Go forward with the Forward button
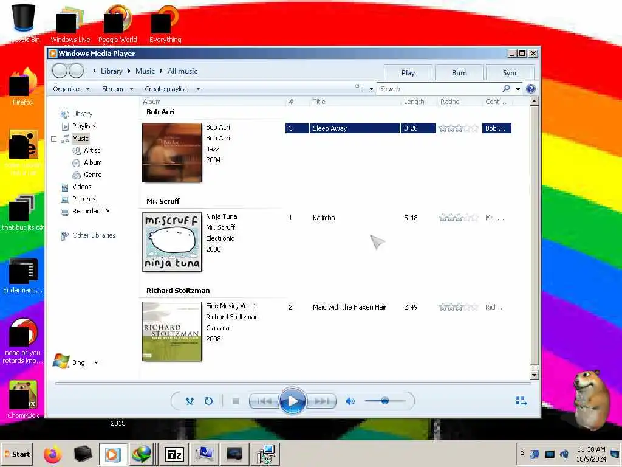 [x=76, y=71]
